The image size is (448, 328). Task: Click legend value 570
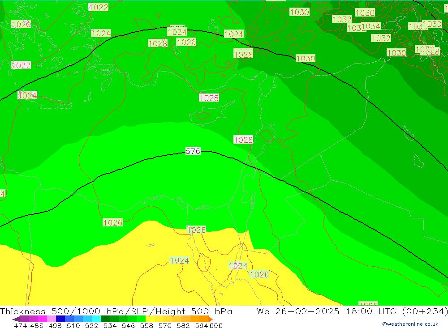click(x=165, y=325)
